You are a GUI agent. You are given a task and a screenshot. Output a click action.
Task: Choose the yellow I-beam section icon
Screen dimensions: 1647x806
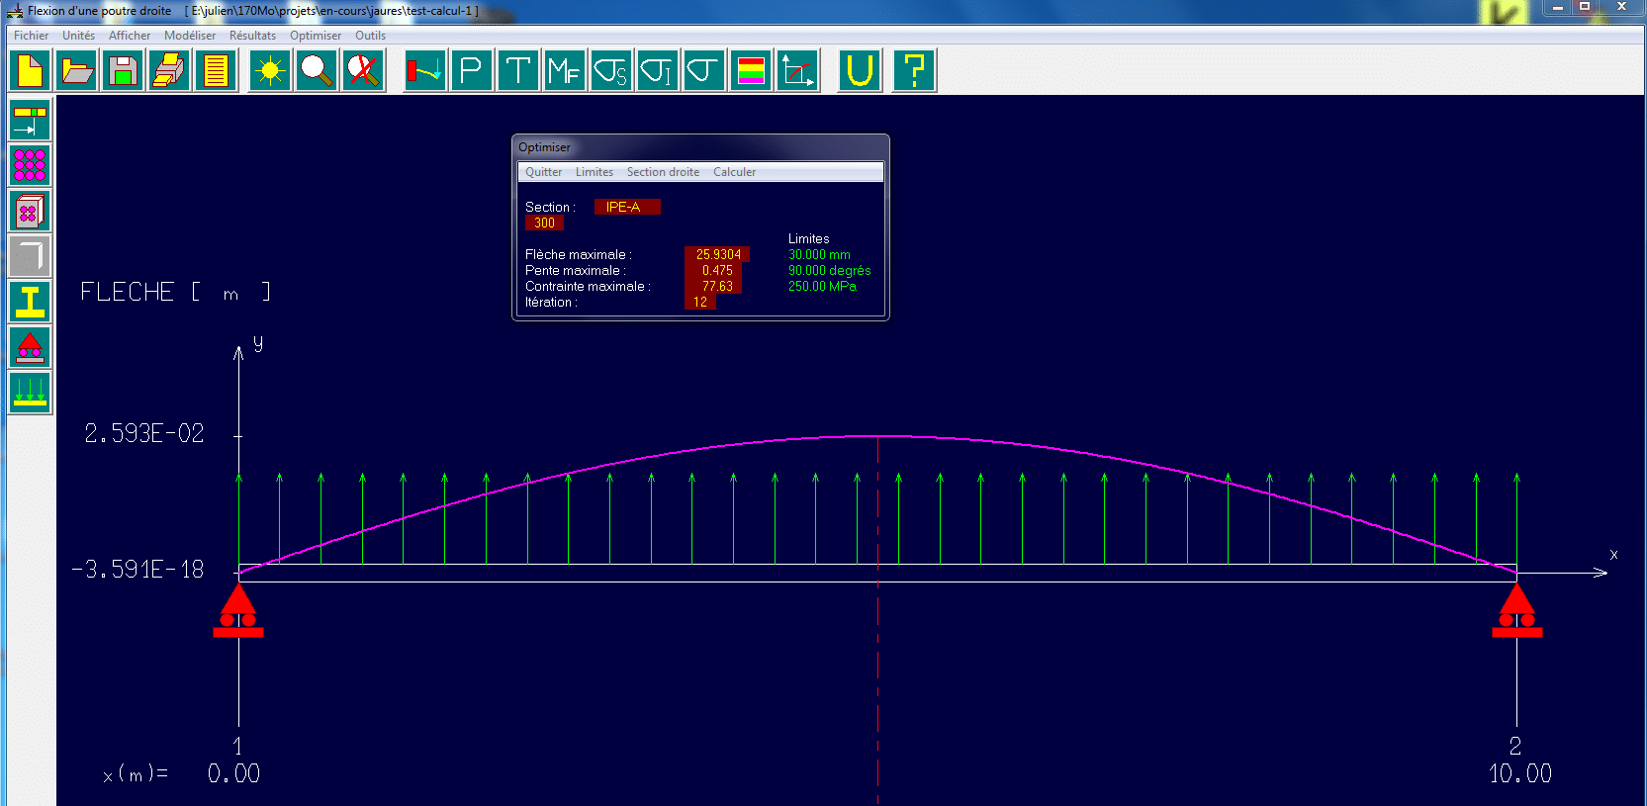point(30,303)
